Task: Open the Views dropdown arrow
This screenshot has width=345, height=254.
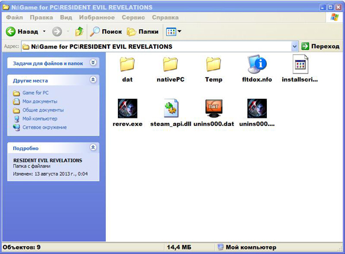Action: (x=179, y=32)
